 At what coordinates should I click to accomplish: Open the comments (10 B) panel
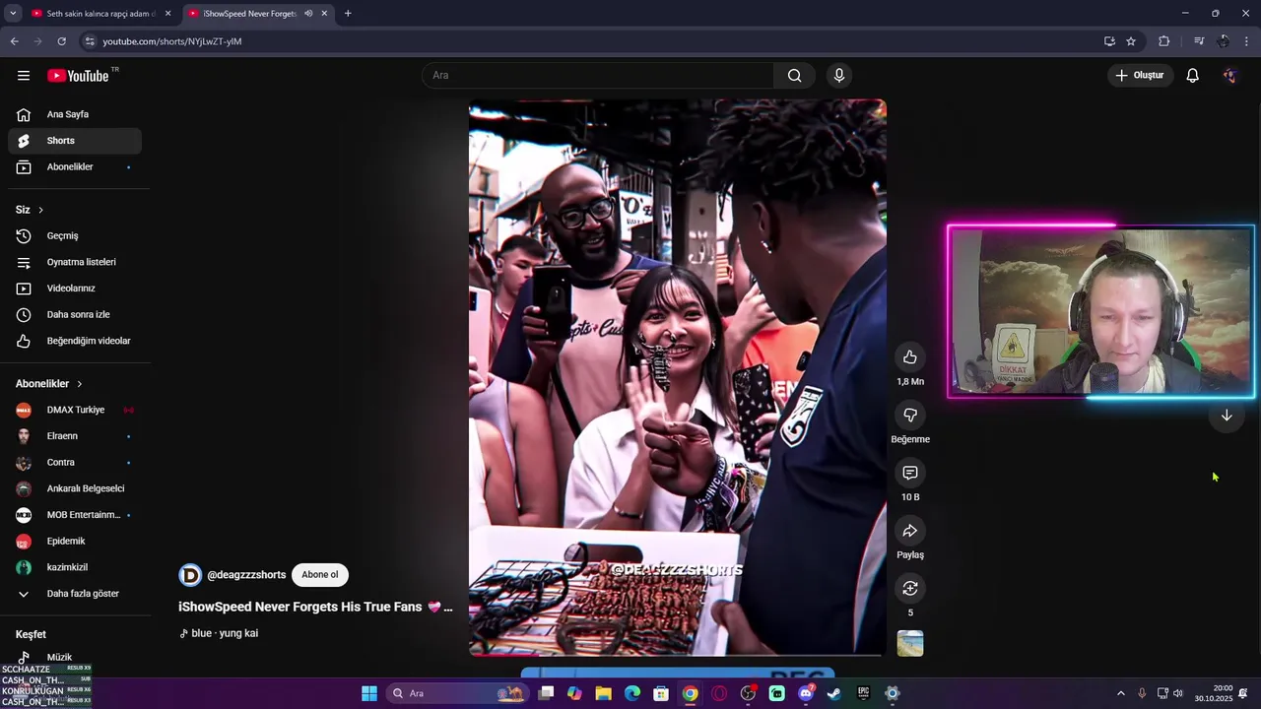(x=910, y=473)
